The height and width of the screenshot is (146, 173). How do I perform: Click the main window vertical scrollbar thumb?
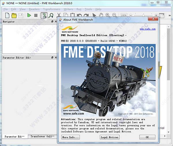click(168, 54)
